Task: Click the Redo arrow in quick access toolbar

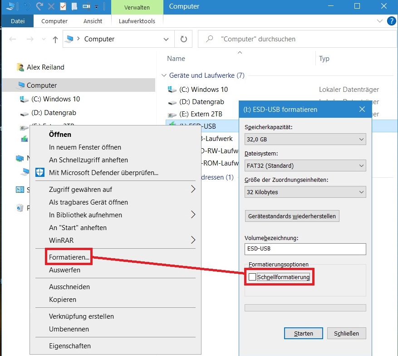Action: [x=39, y=6]
